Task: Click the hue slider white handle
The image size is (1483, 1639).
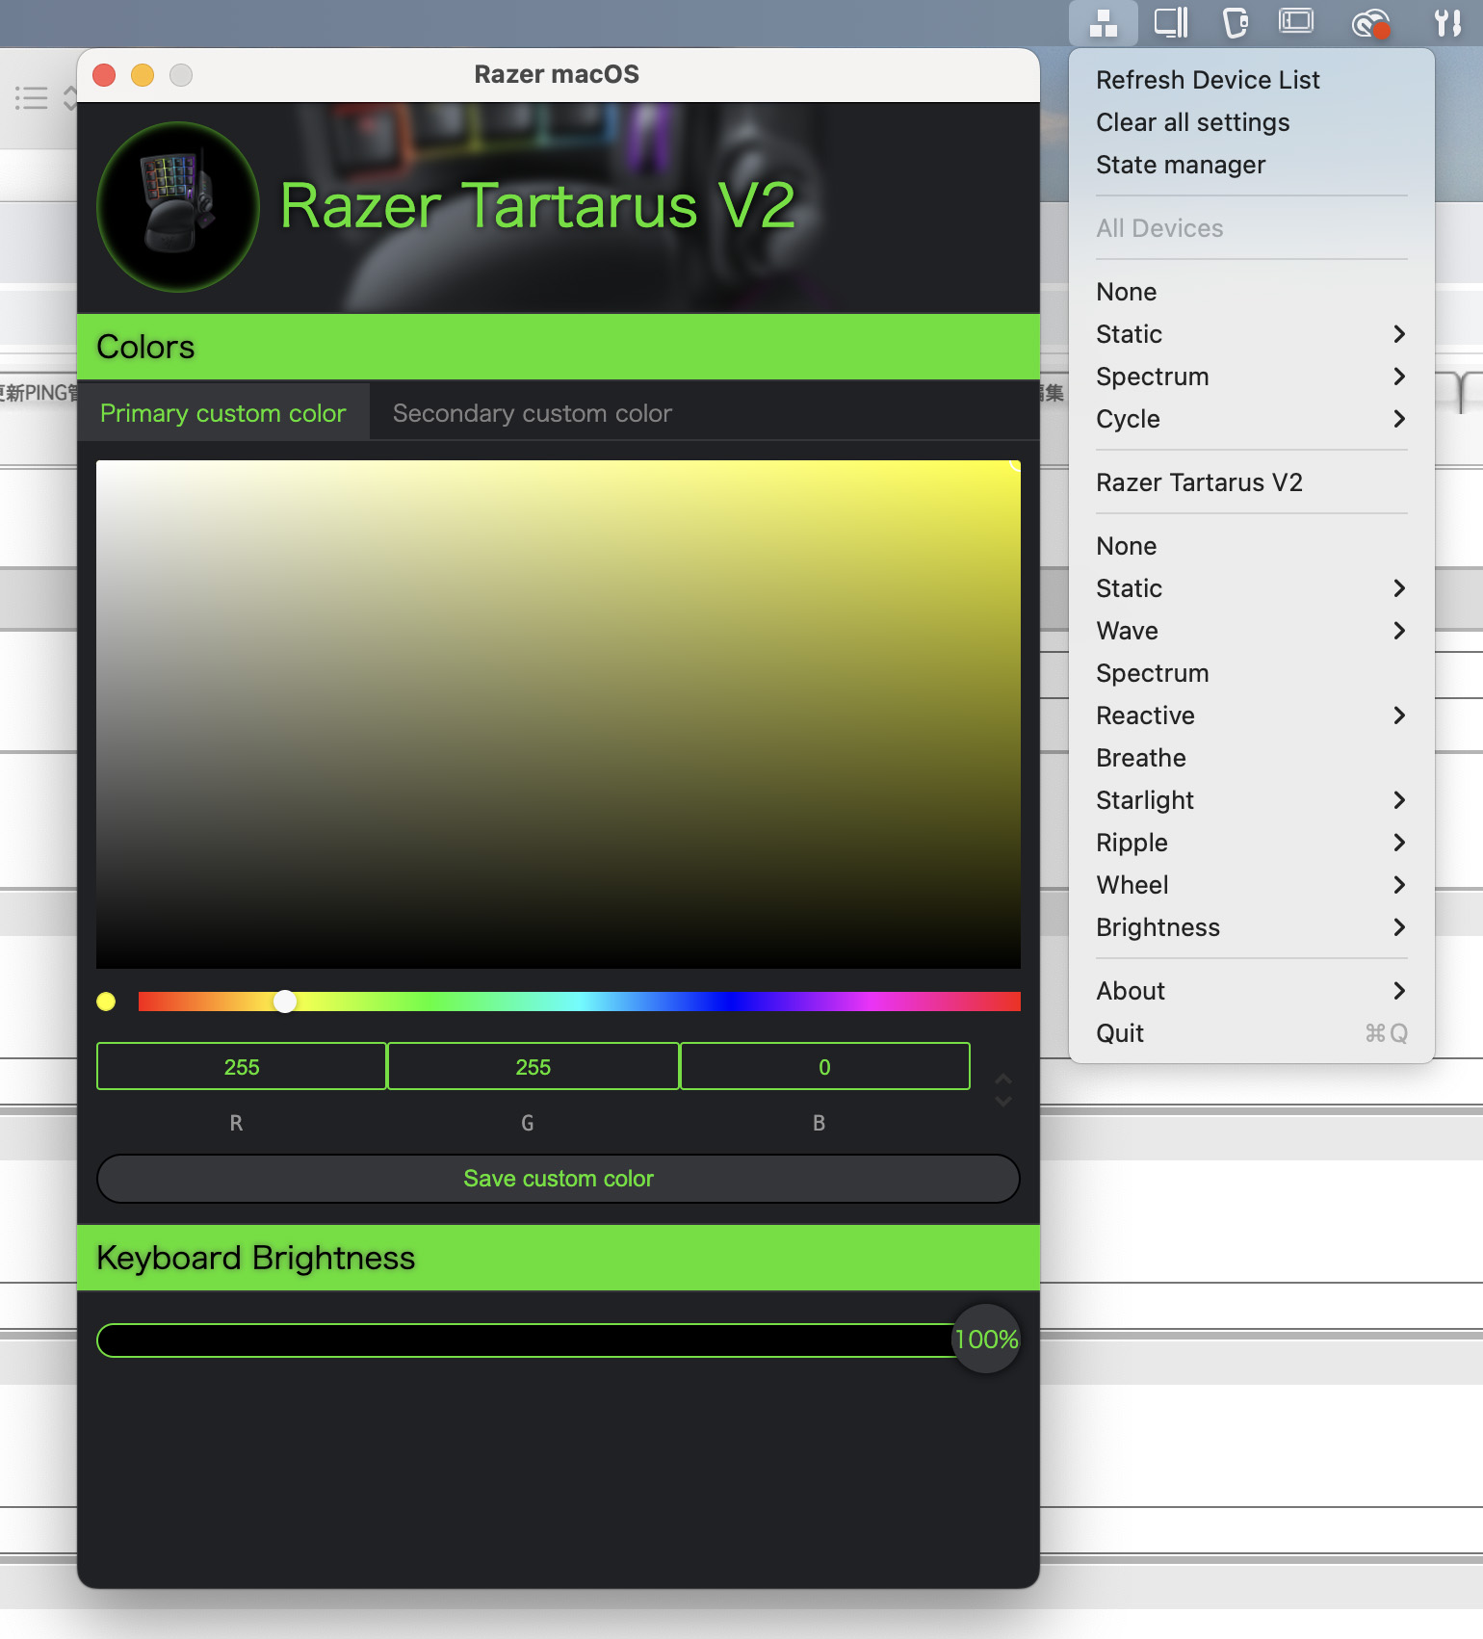Action: pyautogui.click(x=285, y=1002)
